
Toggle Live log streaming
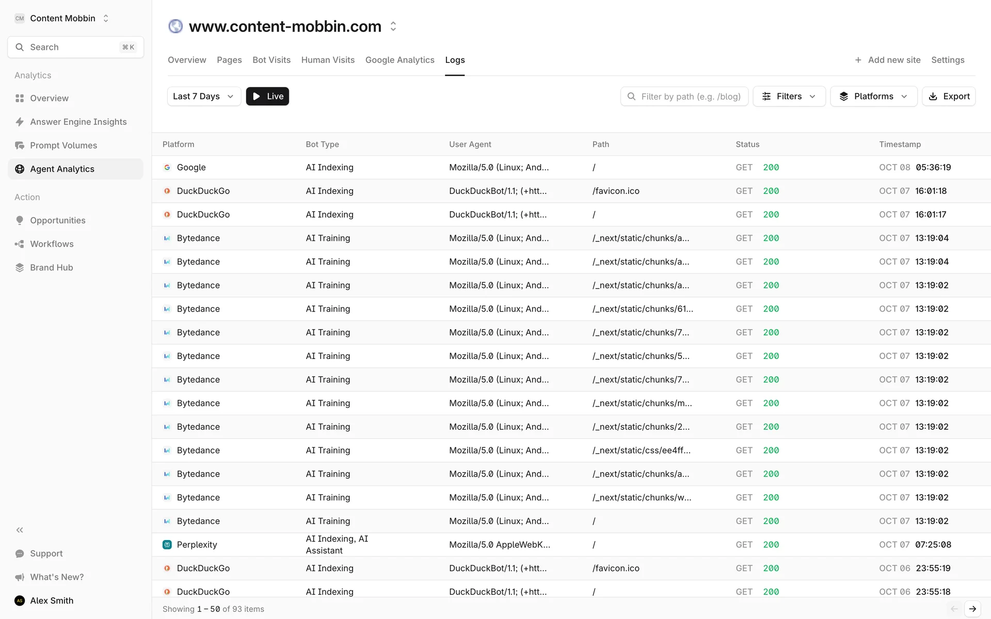click(x=267, y=96)
